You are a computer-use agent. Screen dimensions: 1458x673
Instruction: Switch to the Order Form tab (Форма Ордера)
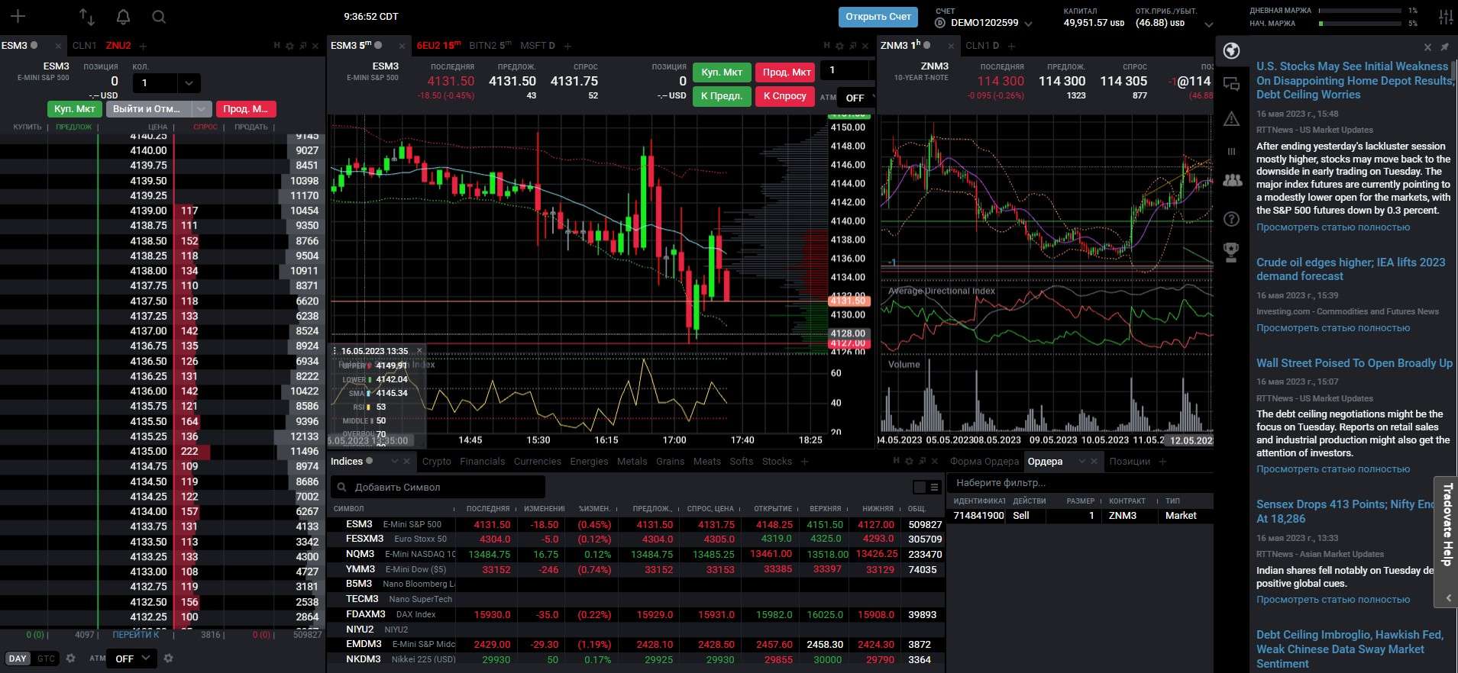[x=984, y=462]
